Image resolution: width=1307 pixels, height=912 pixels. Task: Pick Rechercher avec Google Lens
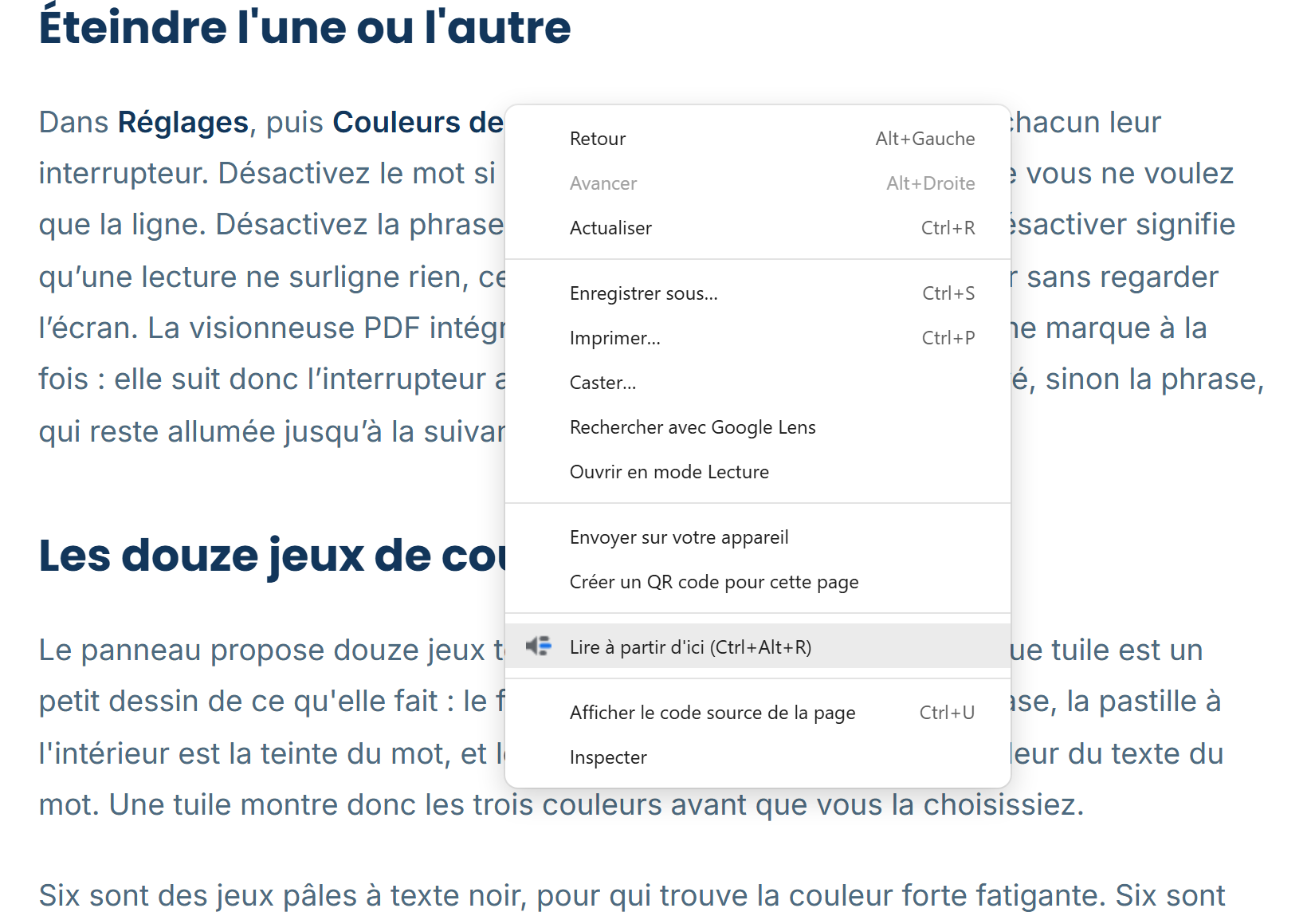[x=758, y=427]
